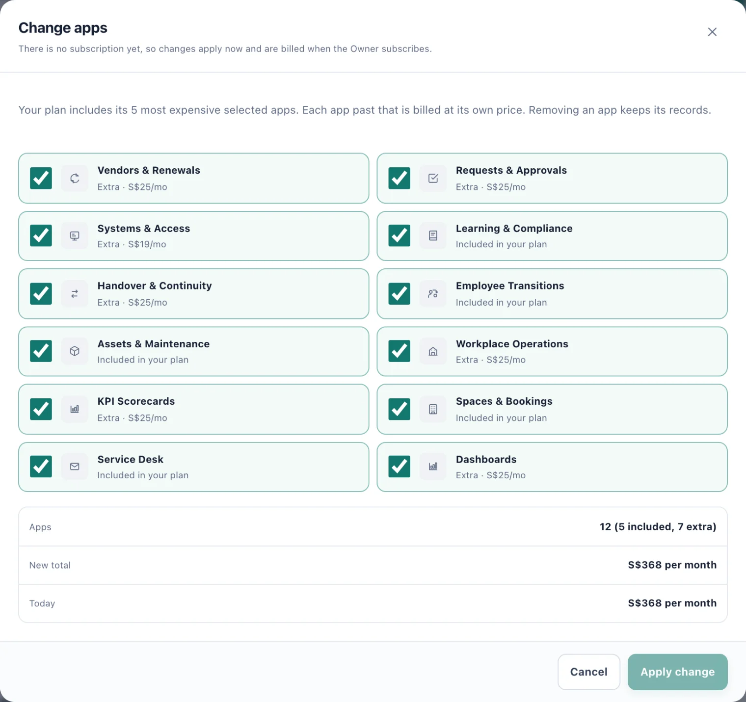
Task: Toggle the Spaces & Bookings checkbox
Action: pos(400,409)
